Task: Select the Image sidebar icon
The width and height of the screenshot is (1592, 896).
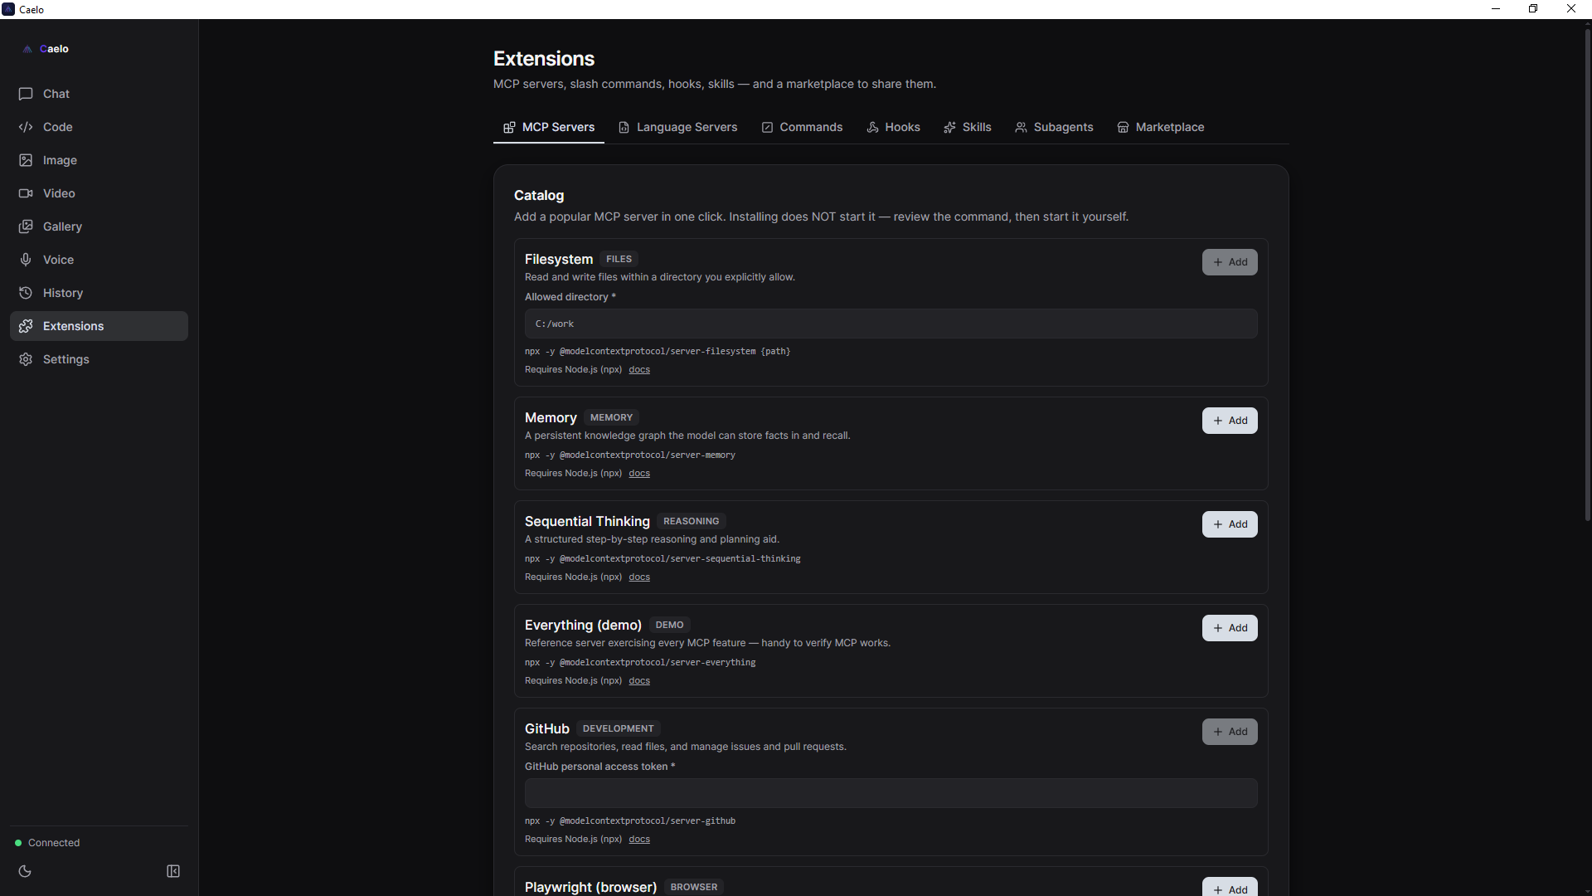Action: (x=26, y=160)
